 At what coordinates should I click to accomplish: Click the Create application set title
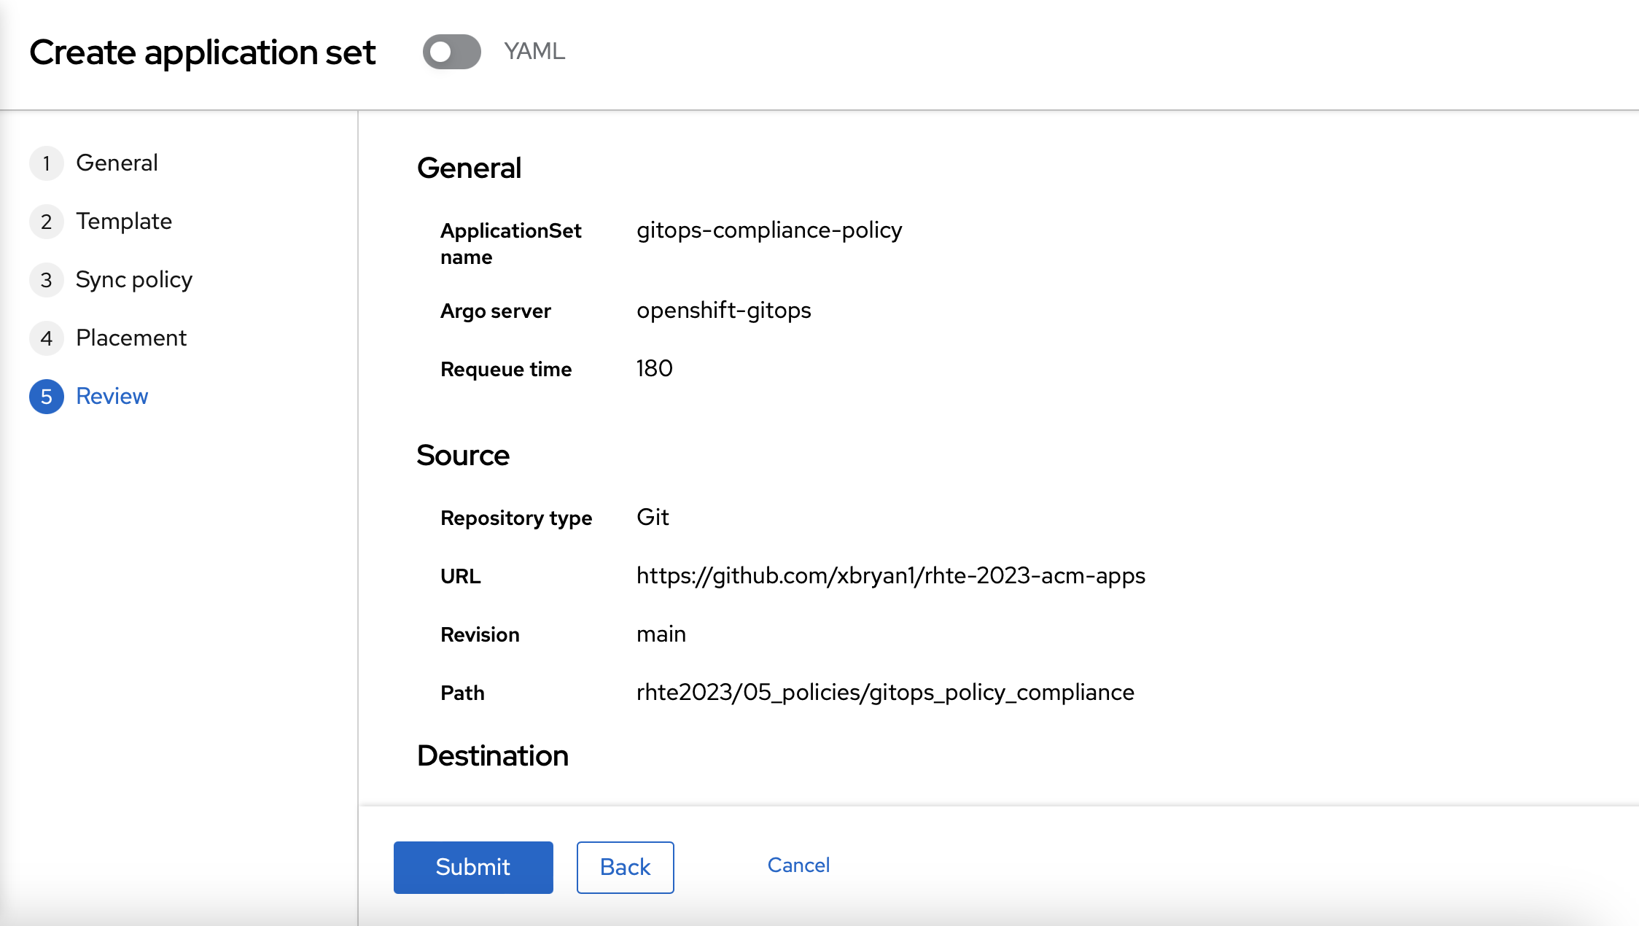(203, 52)
